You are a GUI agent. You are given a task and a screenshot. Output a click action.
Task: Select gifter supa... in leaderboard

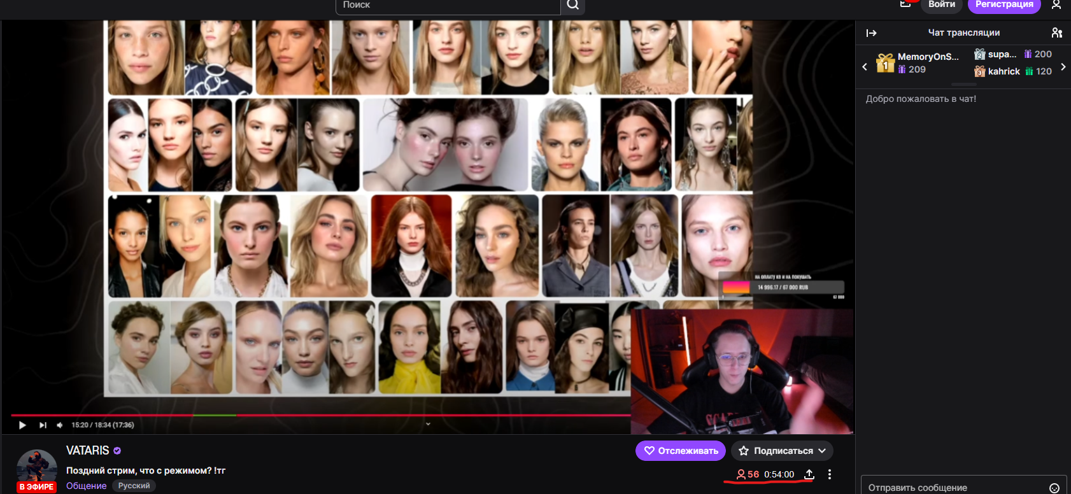point(1002,54)
